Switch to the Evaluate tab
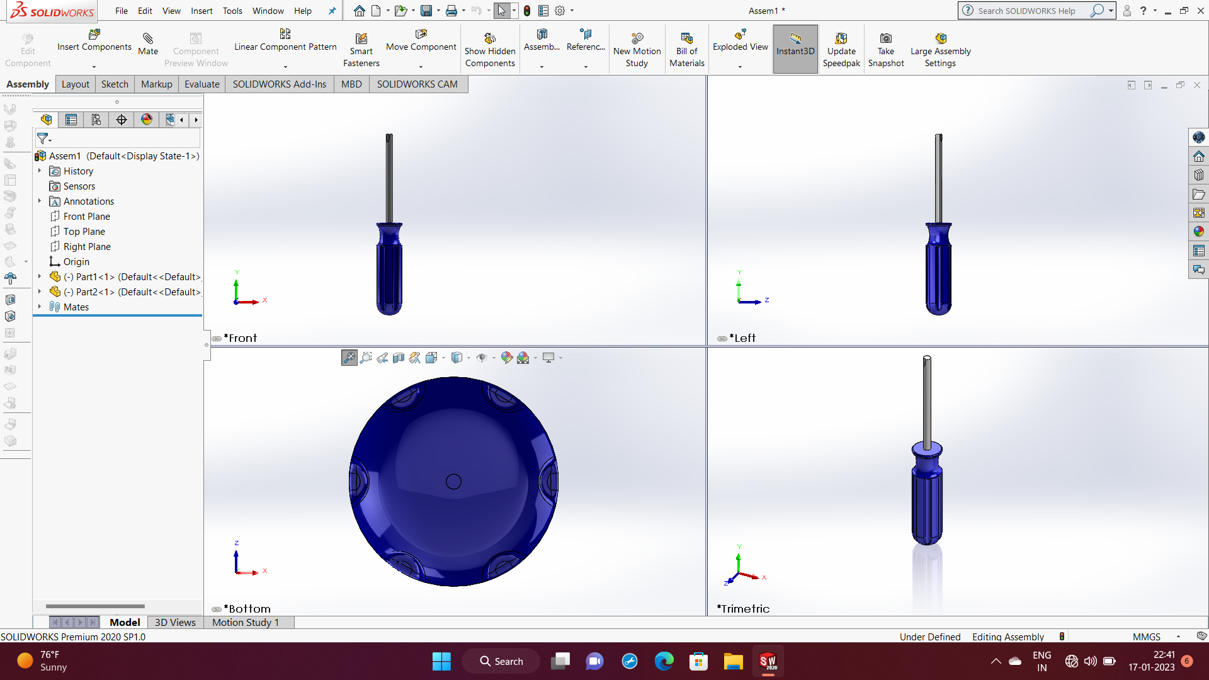Image resolution: width=1209 pixels, height=680 pixels. coord(201,84)
